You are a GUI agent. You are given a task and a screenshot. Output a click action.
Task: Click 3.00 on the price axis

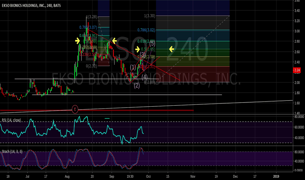click(297, 31)
